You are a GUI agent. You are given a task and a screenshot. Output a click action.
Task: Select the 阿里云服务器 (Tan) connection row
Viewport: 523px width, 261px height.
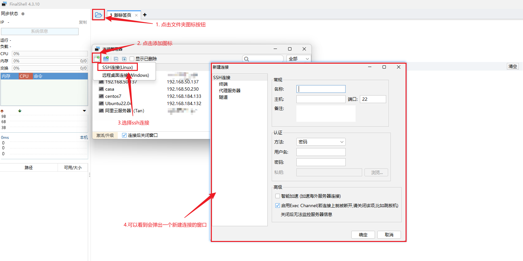click(x=151, y=111)
